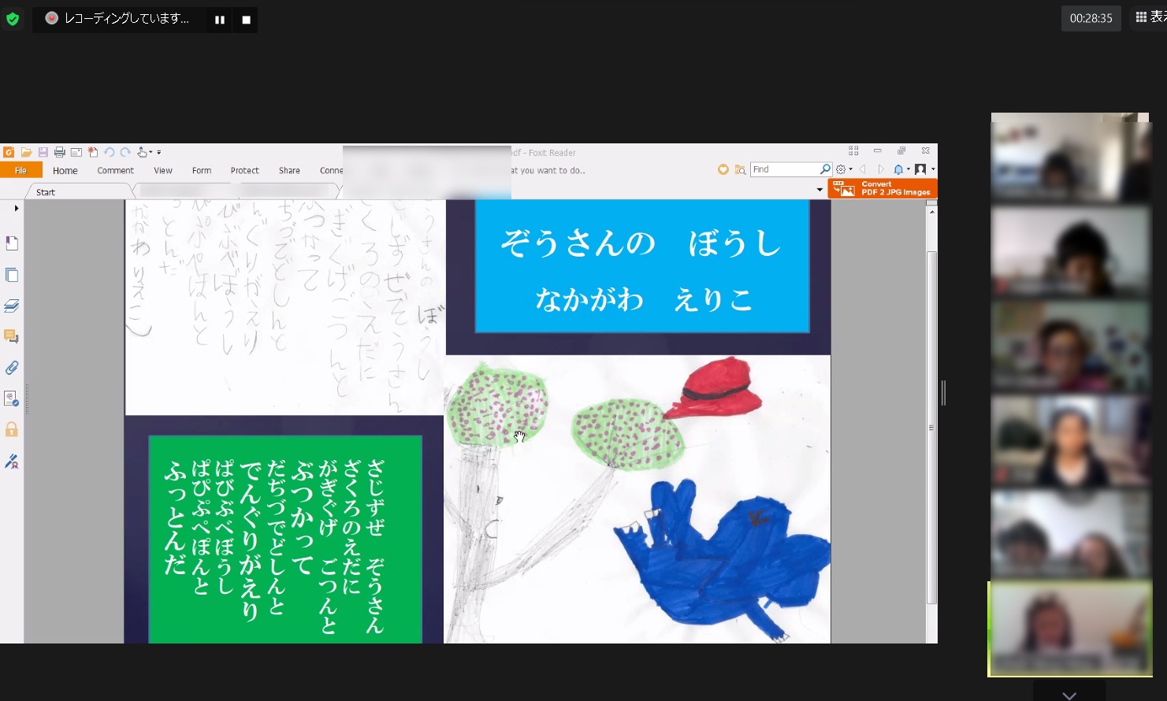Undo the last action

110,152
